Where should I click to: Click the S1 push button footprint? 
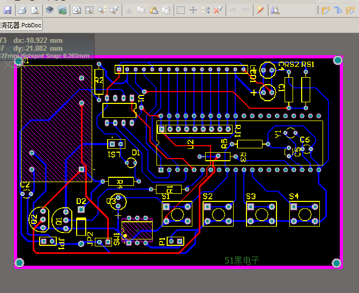point(177,214)
